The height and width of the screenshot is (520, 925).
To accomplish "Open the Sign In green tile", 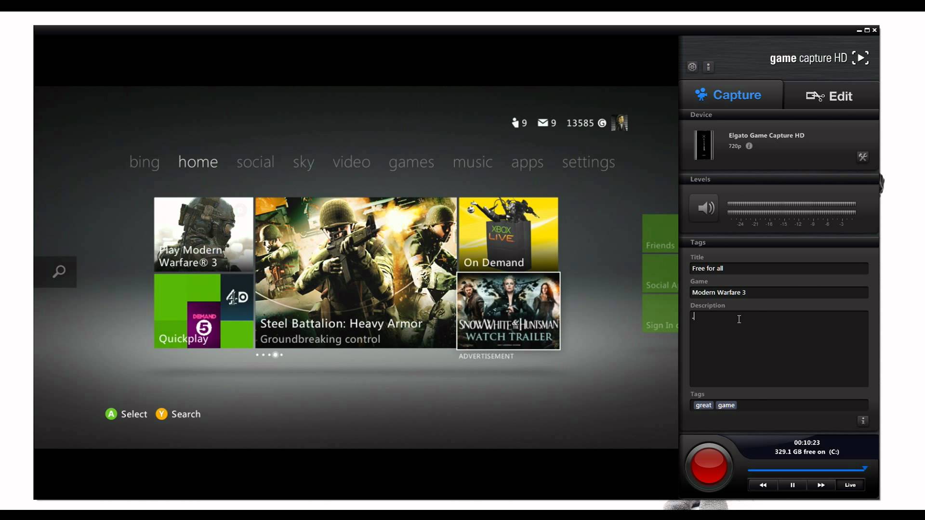I will pos(660,313).
